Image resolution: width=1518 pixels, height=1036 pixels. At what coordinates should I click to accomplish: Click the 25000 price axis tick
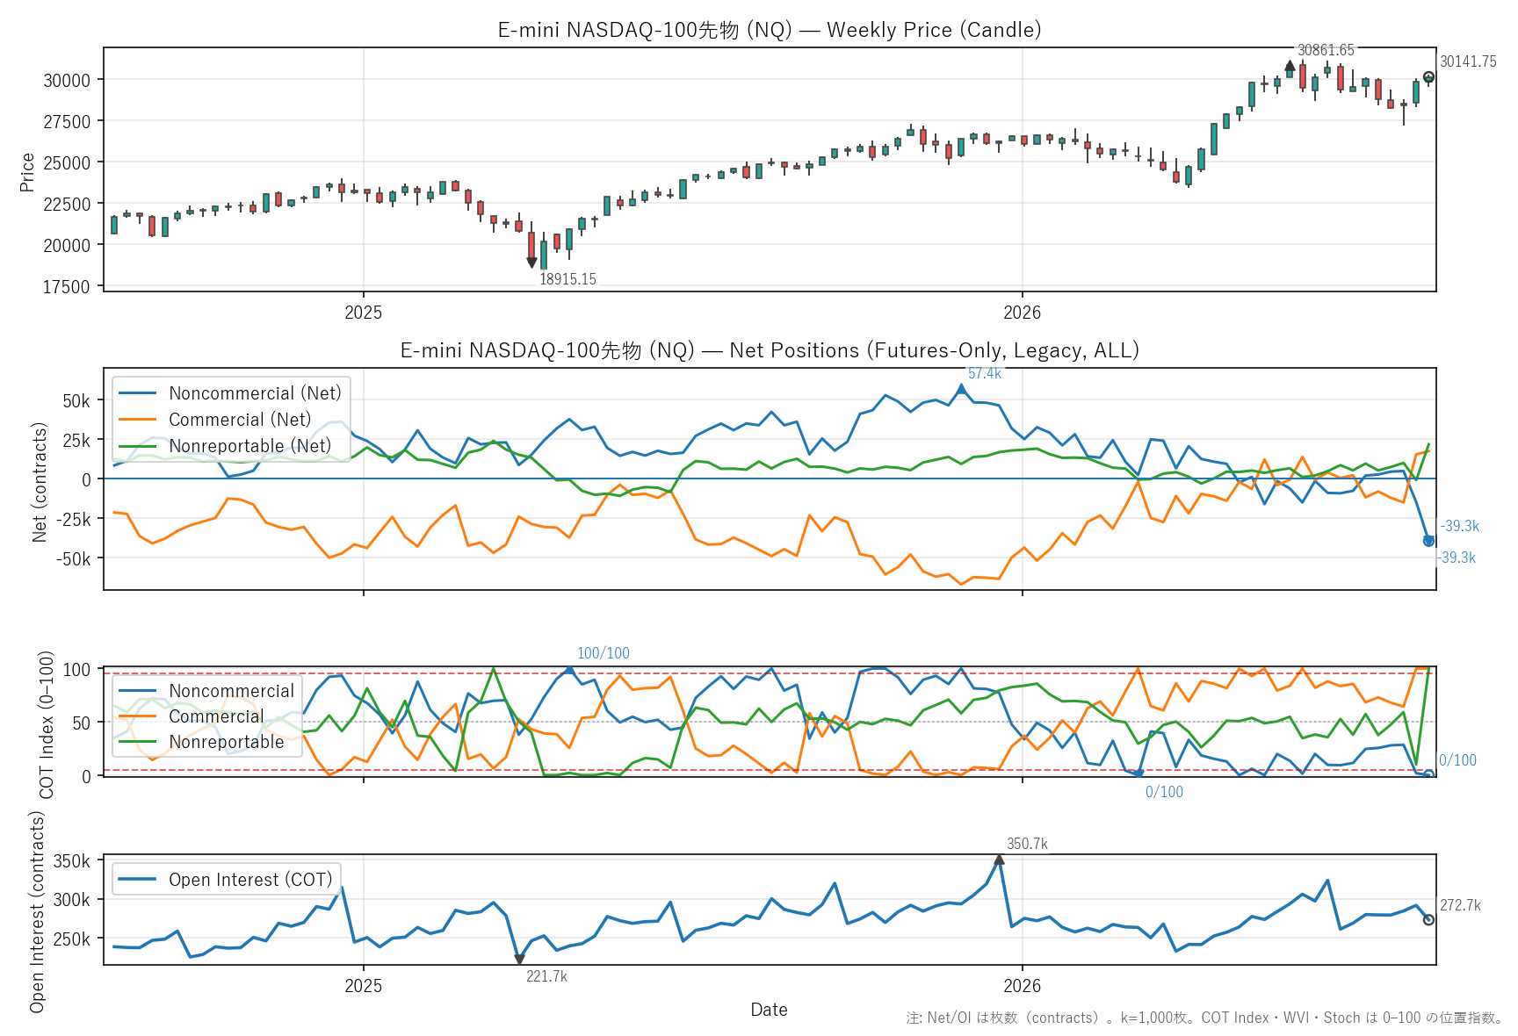tap(67, 163)
